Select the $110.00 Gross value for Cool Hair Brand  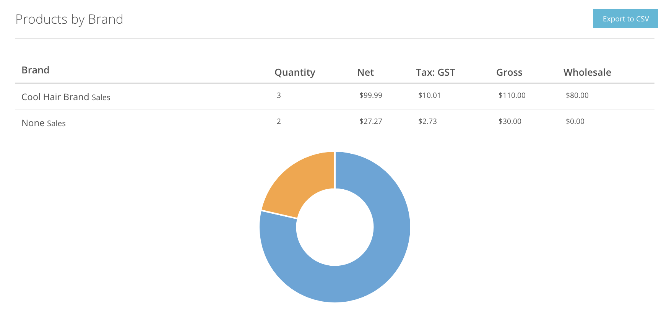pyautogui.click(x=512, y=95)
